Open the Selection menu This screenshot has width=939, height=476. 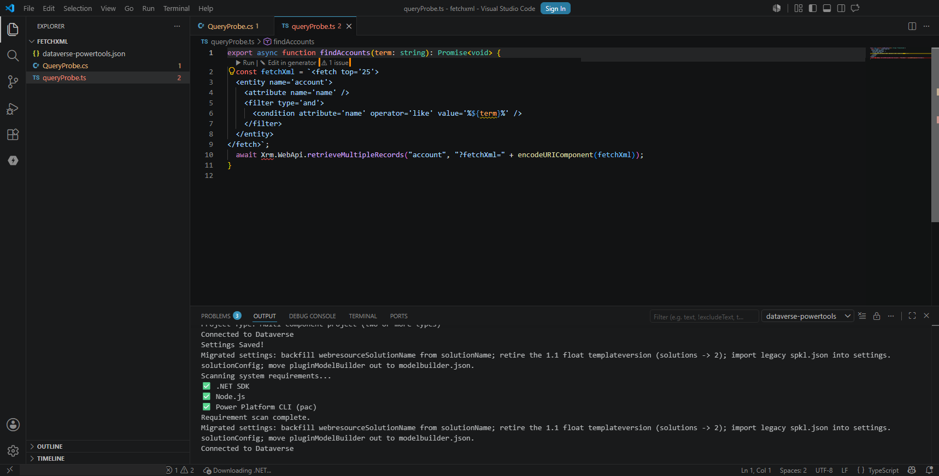(x=78, y=8)
